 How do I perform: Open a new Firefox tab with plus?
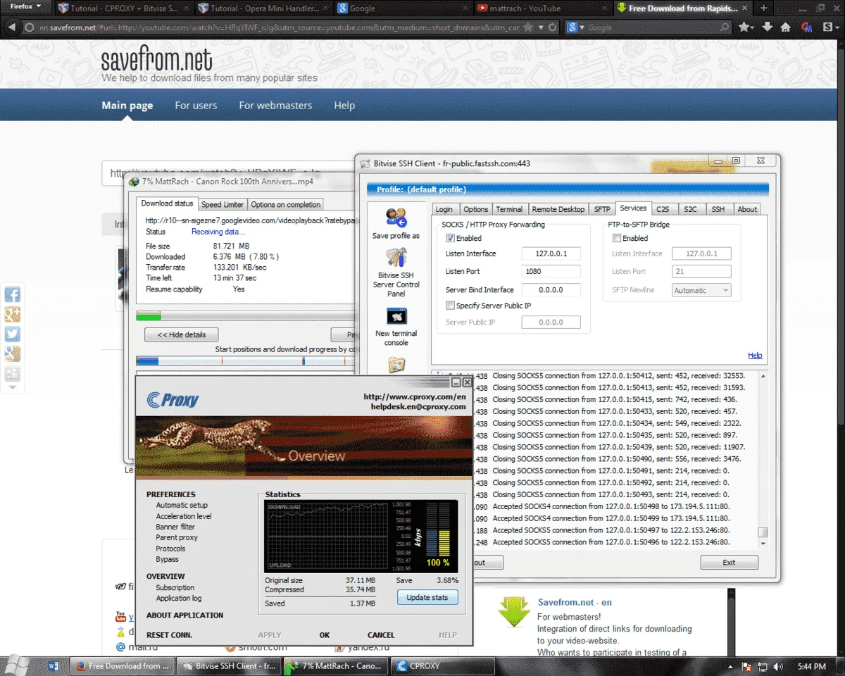[x=763, y=8]
